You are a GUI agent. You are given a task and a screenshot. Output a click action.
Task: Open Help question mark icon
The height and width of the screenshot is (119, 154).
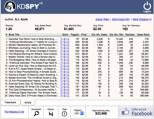(x=64, y=114)
